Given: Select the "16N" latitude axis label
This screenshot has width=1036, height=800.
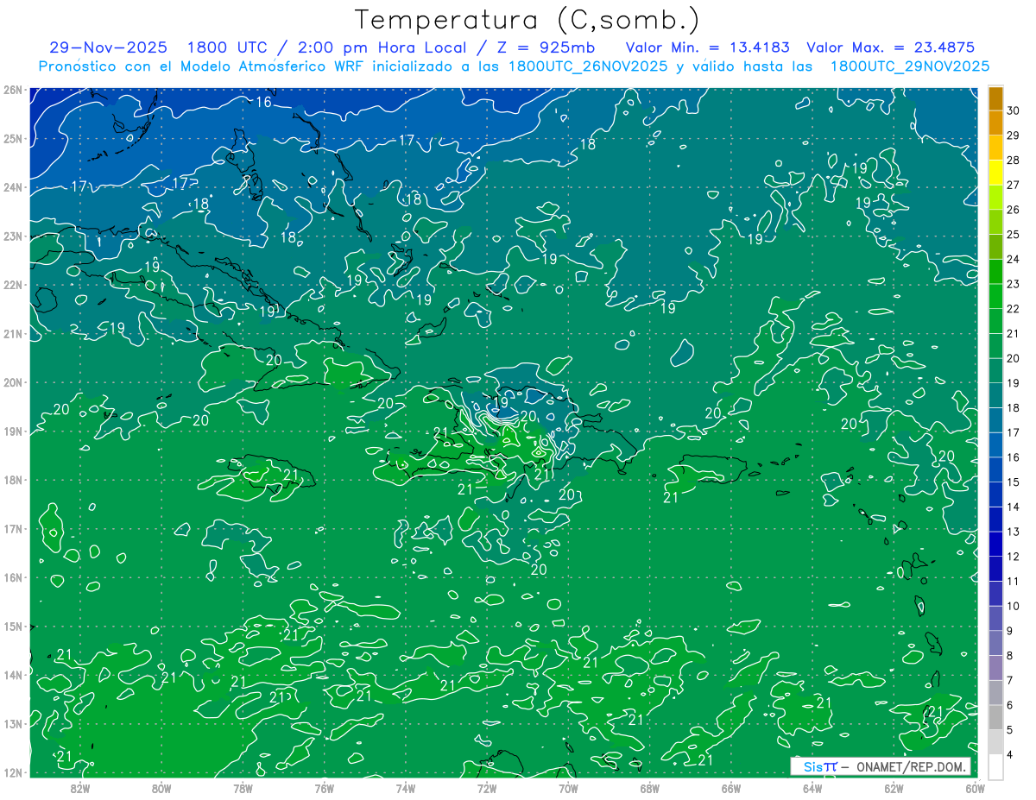Looking at the screenshot, I should 13,577.
